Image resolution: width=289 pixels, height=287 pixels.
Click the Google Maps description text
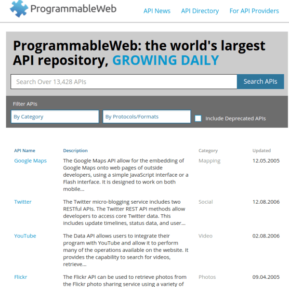[x=126, y=175]
